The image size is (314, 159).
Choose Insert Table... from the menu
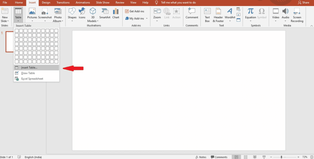[29, 67]
